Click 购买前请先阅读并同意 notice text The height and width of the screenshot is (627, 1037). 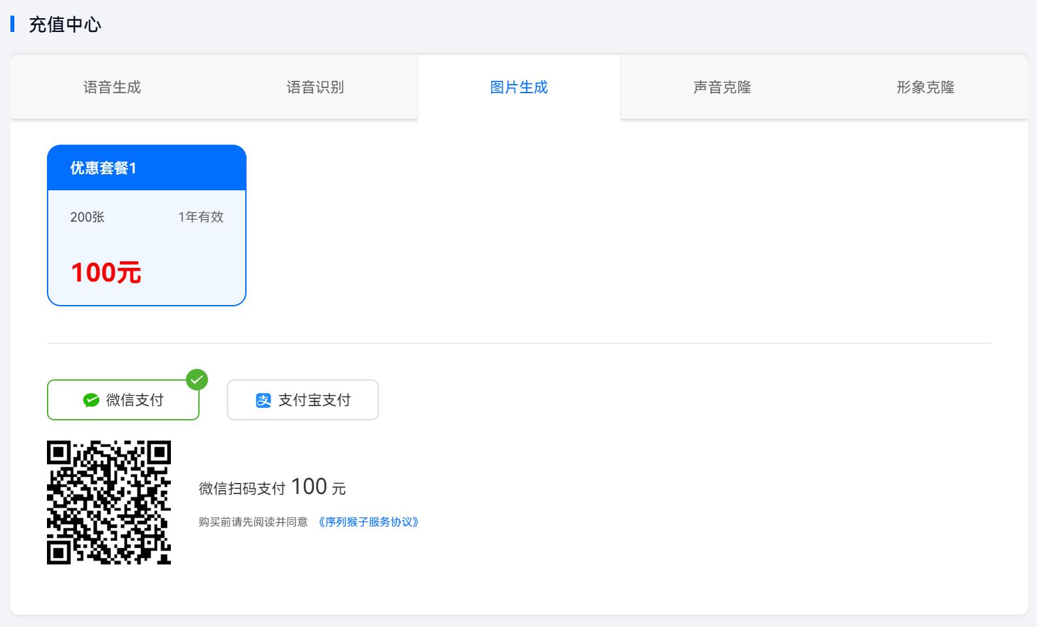coord(253,522)
